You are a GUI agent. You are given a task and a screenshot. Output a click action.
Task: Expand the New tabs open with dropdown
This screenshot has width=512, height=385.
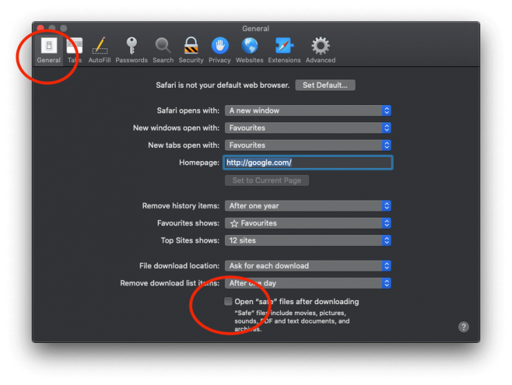coord(308,145)
